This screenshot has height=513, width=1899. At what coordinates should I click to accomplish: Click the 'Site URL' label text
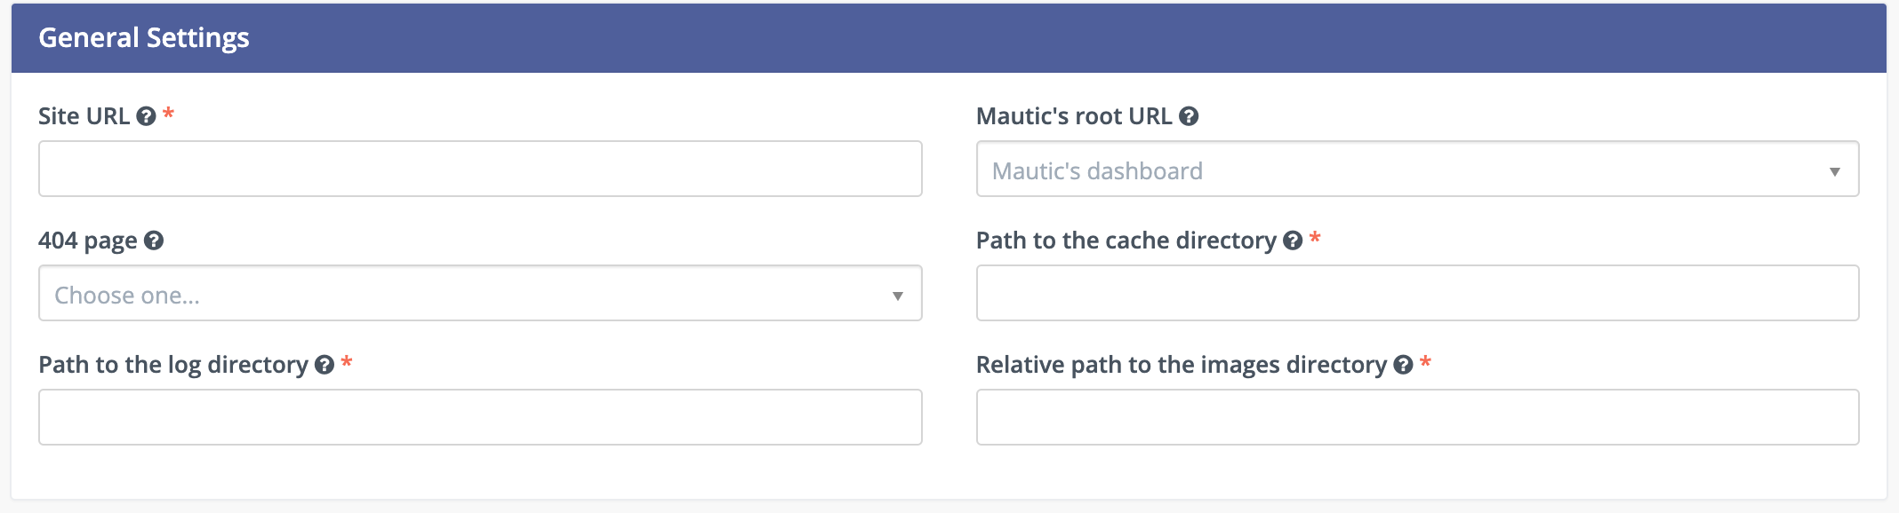coord(84,116)
